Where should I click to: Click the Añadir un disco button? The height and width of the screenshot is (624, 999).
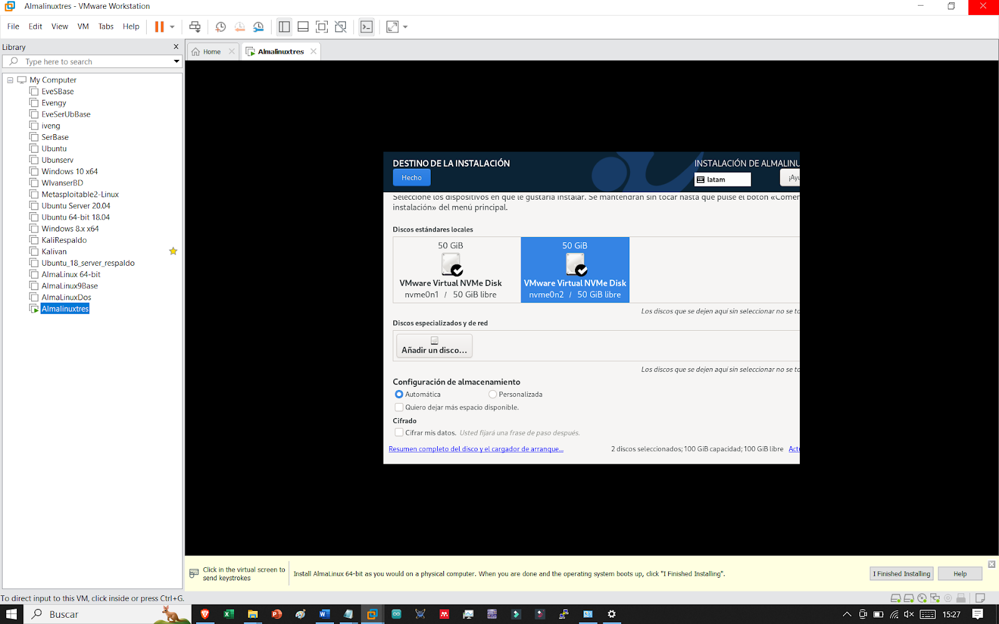[x=434, y=346]
